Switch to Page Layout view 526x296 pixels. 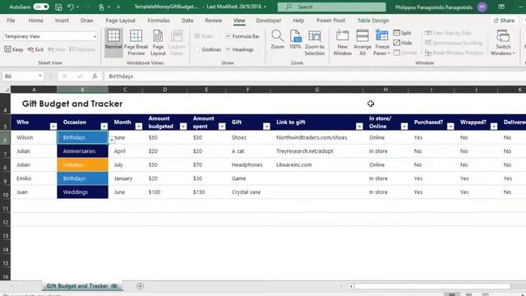pos(158,43)
